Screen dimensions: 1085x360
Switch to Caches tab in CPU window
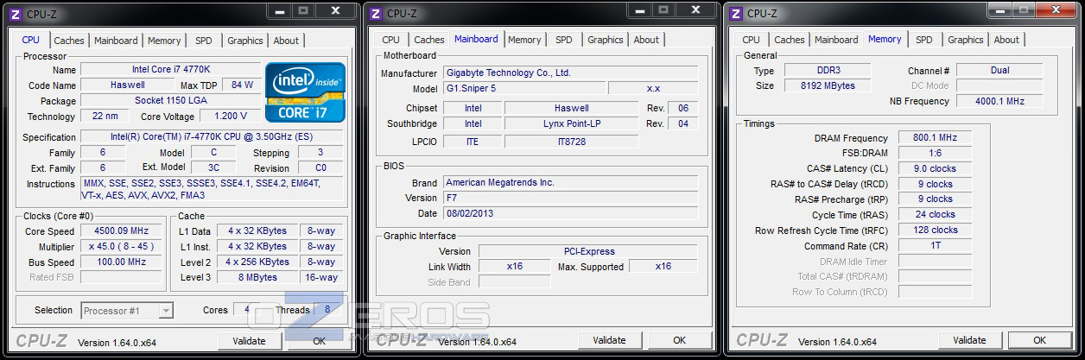[x=69, y=41]
